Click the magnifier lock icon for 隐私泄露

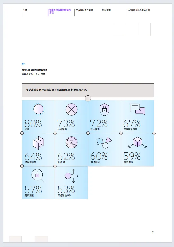tap(38, 176)
